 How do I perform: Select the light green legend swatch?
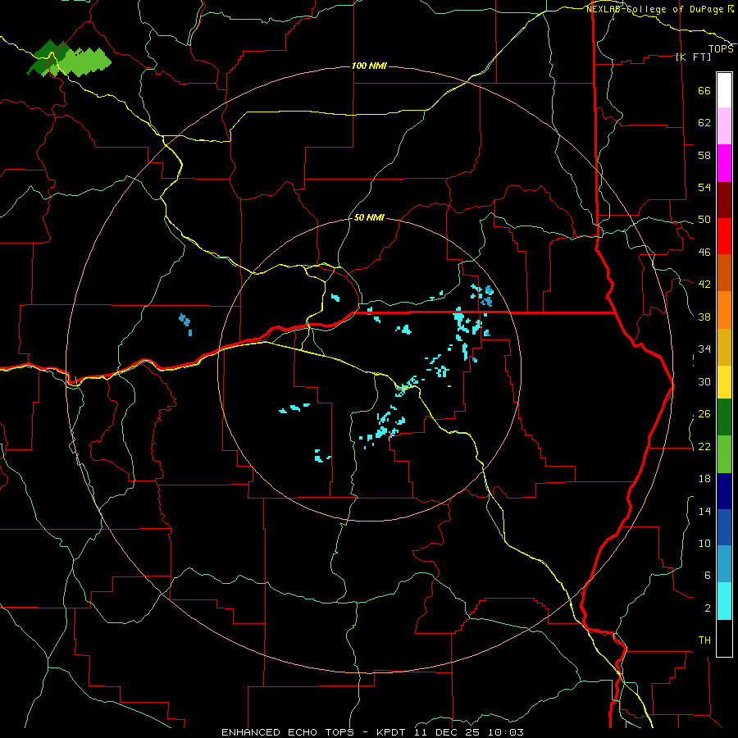(x=724, y=454)
